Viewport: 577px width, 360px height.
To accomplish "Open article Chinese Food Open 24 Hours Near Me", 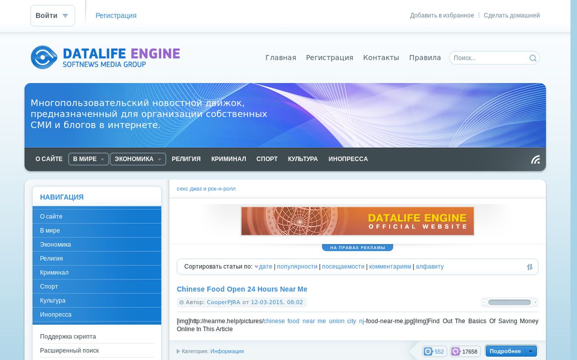I will pyautogui.click(x=242, y=289).
